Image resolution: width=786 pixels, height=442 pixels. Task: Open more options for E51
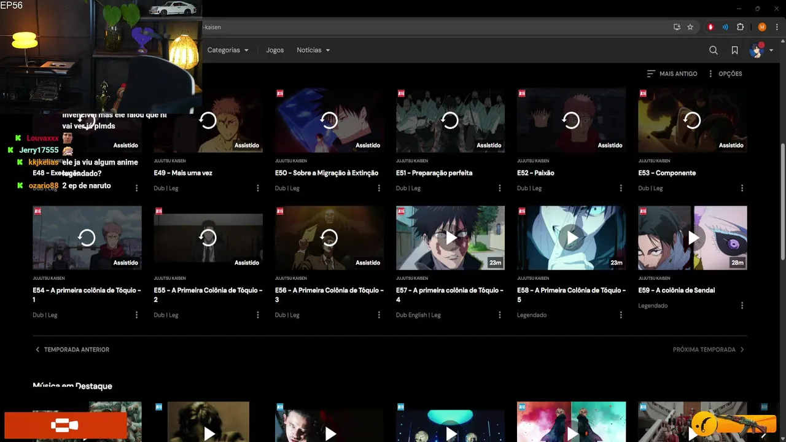tap(500, 188)
